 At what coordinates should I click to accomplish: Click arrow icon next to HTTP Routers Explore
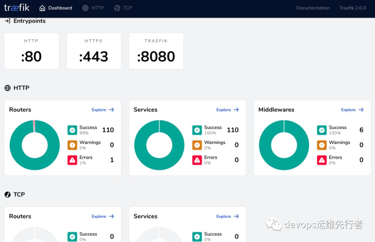point(112,110)
